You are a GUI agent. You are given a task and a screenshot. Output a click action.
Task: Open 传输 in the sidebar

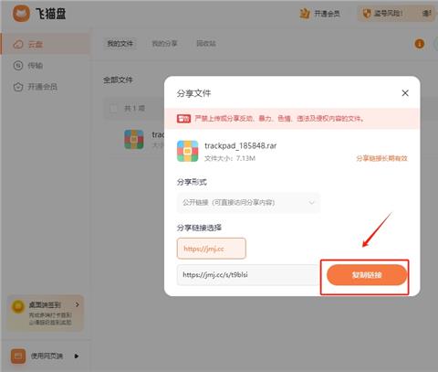[46, 65]
